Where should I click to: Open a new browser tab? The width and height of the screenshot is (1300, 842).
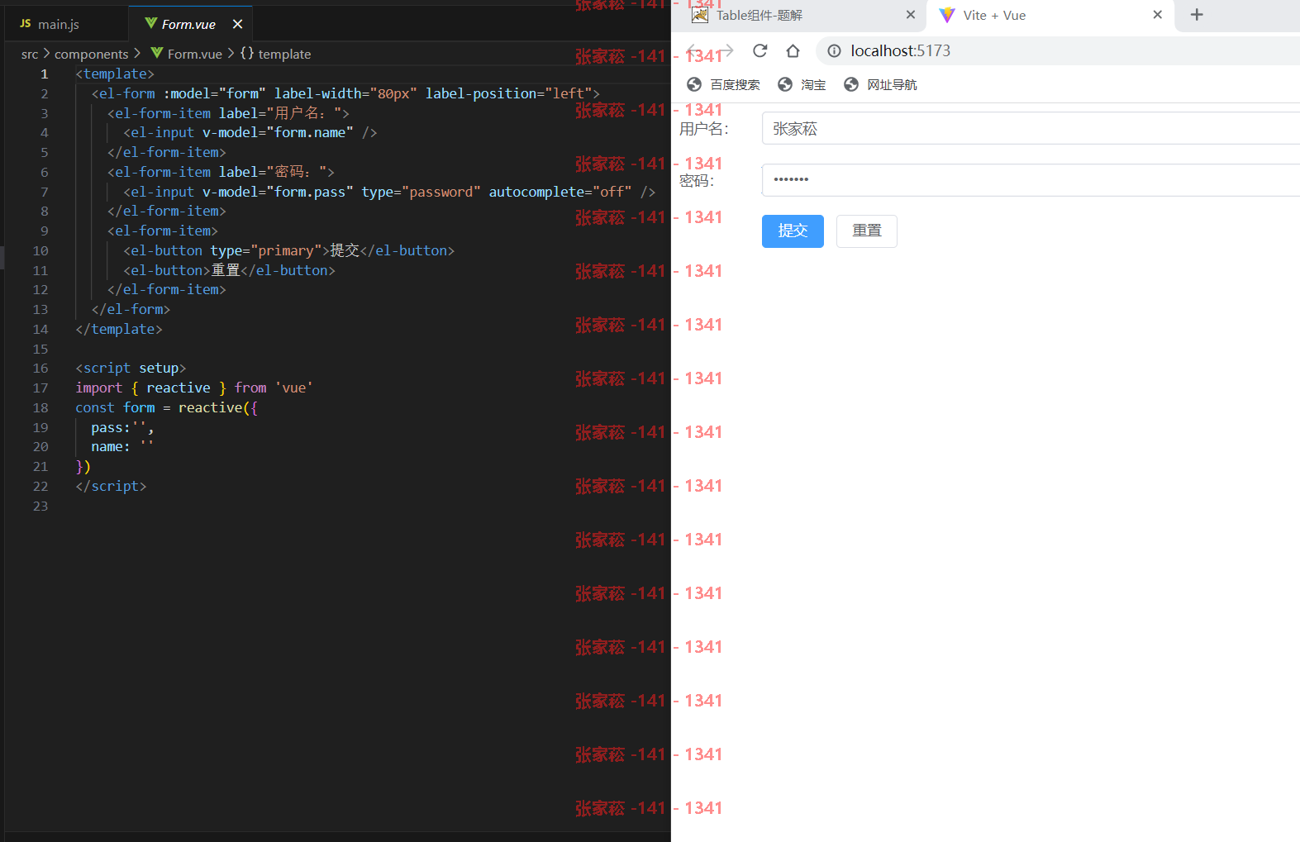tap(1196, 14)
